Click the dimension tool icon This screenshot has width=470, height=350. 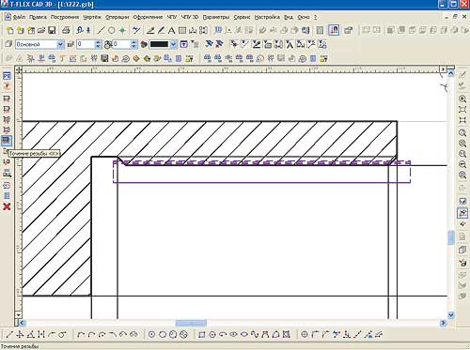193,30
